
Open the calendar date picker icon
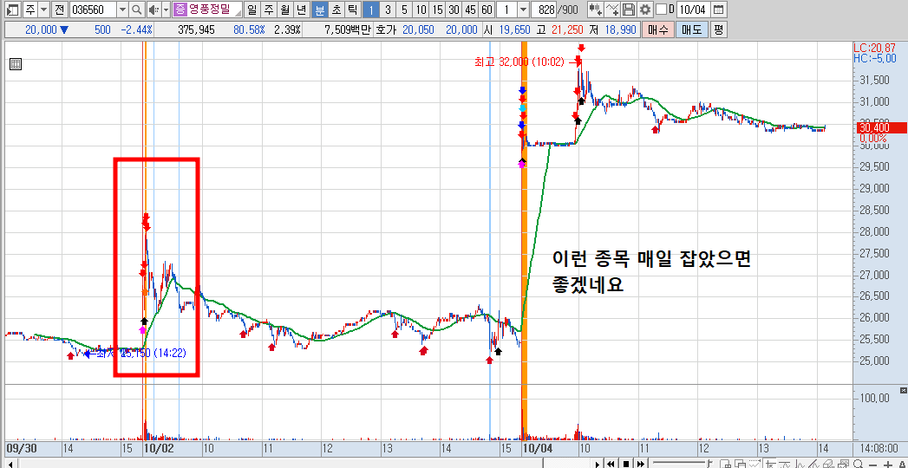point(718,10)
